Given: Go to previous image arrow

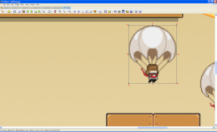Looking at the screenshot, I should click(x=75, y=12).
